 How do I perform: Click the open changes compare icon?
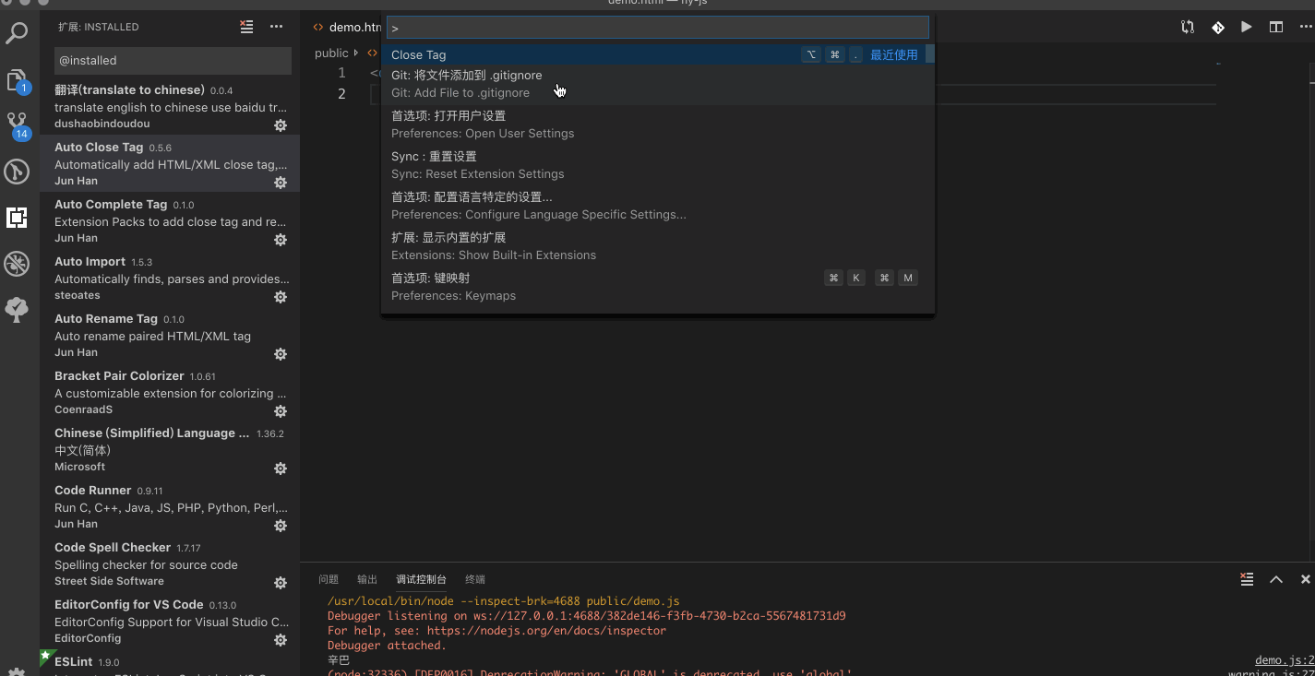coord(1188,27)
